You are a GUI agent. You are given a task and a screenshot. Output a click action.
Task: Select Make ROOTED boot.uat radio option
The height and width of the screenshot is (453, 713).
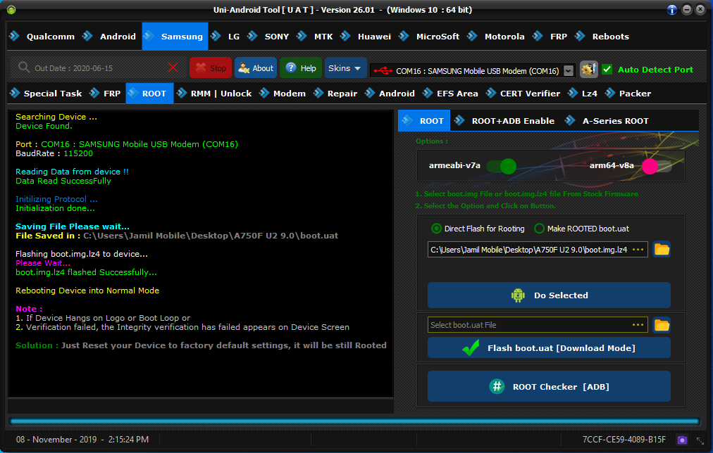pyautogui.click(x=540, y=229)
